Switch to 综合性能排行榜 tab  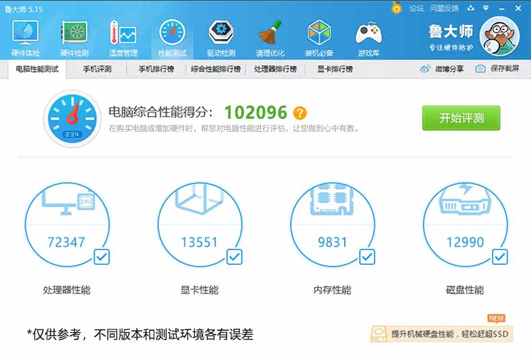[x=216, y=69]
